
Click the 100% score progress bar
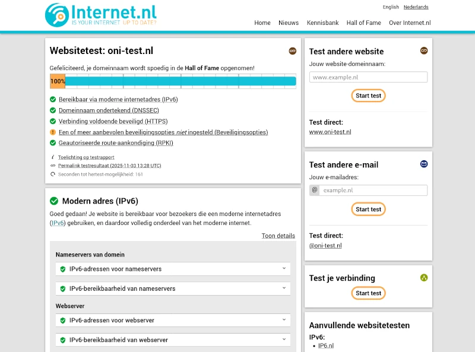click(173, 81)
